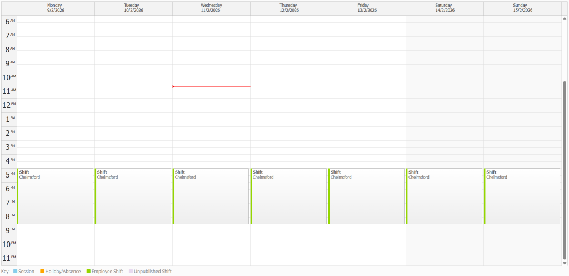The width and height of the screenshot is (569, 276).
Task: Select the Wednesday 11/2/2026 column header
Action: [x=211, y=8]
